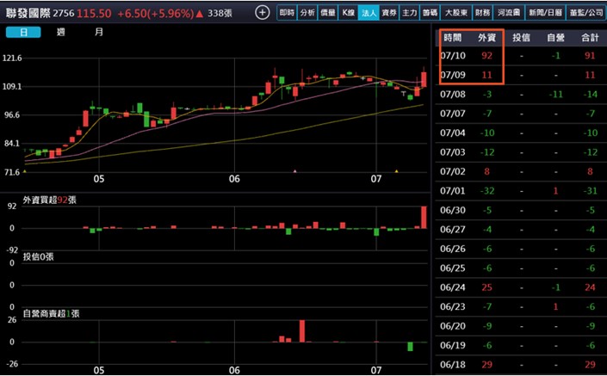Screen dimensions: 607x376
Task: Select the 06/19 date row
Action: (x=521, y=345)
